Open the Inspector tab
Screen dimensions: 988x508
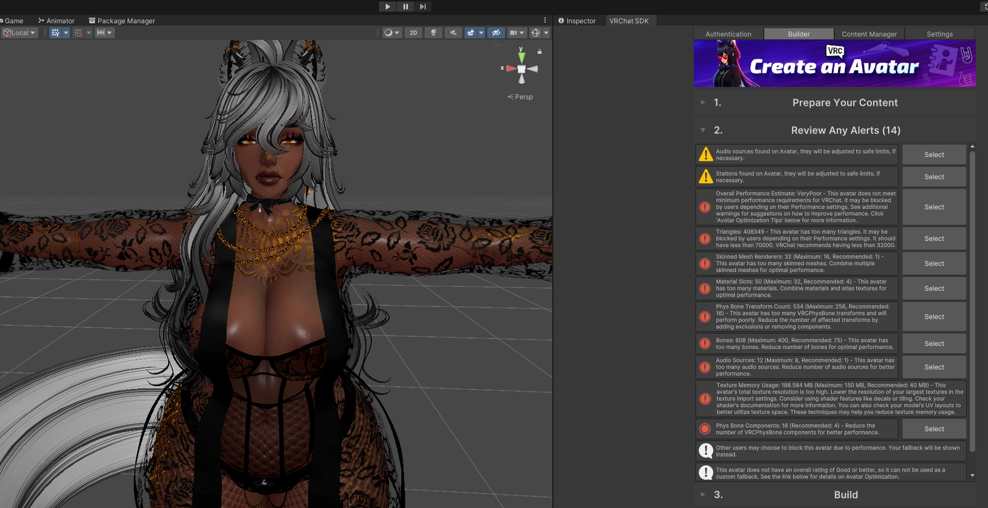(577, 21)
